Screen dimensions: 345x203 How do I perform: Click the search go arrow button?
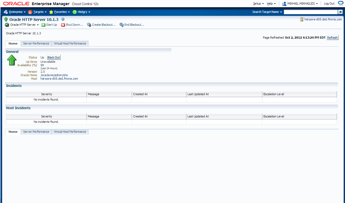tap(340, 12)
